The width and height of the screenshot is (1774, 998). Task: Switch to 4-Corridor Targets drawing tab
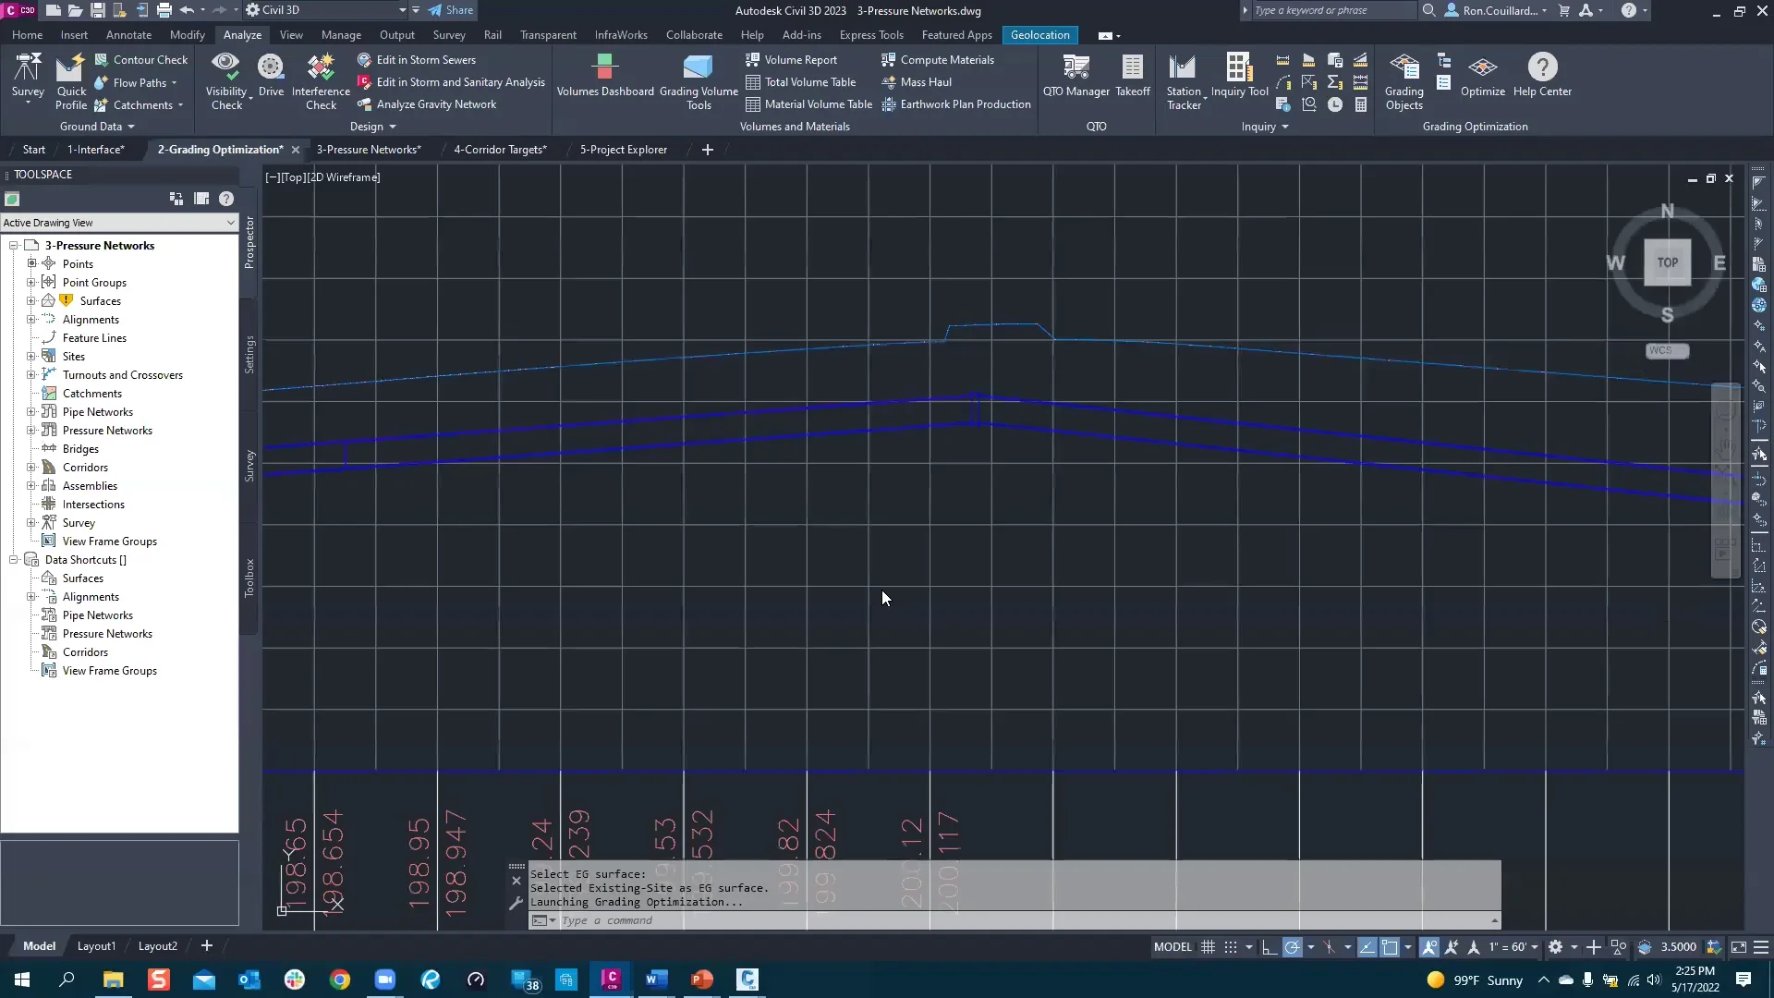tap(500, 150)
